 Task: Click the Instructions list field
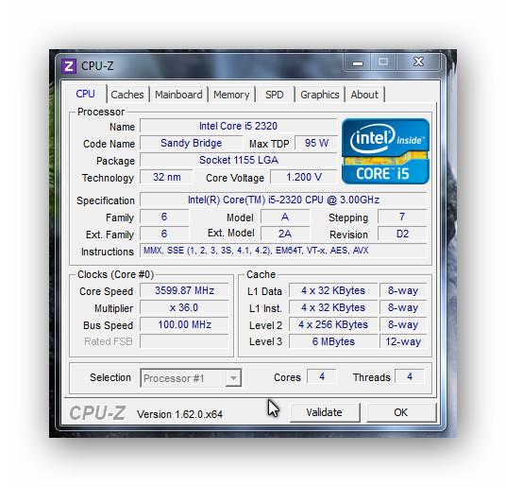point(283,251)
